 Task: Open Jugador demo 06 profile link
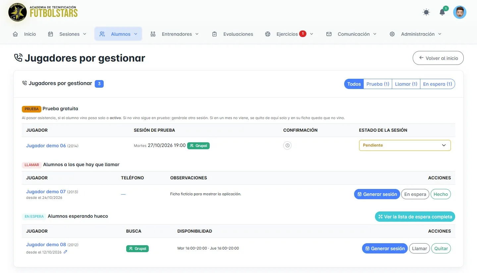click(x=46, y=146)
